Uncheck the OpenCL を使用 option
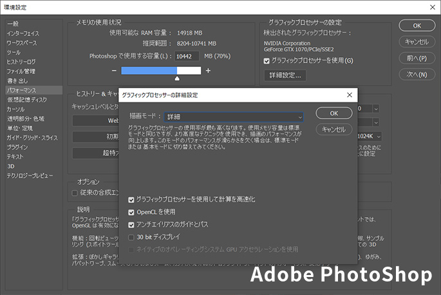 [131, 213]
